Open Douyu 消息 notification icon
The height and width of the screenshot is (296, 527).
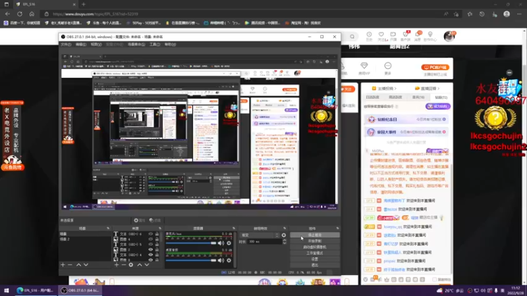pyautogui.click(x=418, y=35)
